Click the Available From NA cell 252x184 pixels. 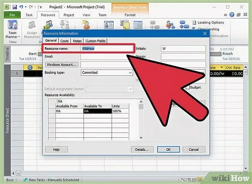(x=69, y=111)
